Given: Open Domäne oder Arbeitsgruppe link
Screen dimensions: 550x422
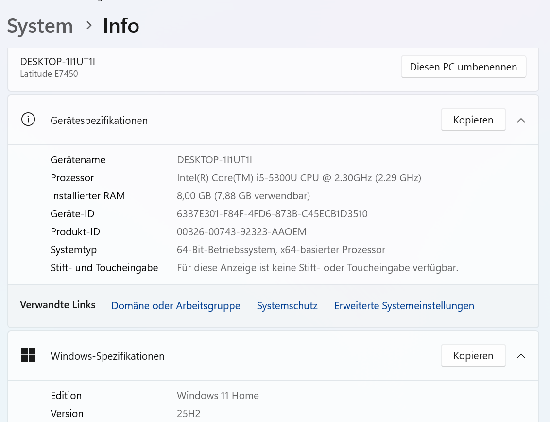Looking at the screenshot, I should tap(176, 305).
